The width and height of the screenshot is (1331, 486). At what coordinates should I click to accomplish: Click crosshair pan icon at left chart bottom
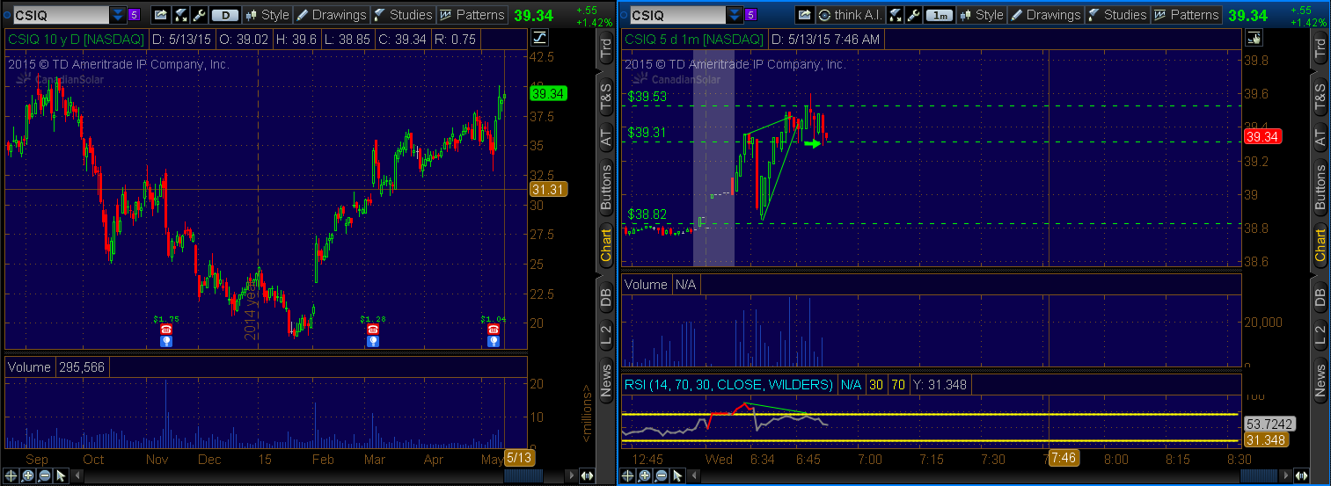tap(11, 475)
